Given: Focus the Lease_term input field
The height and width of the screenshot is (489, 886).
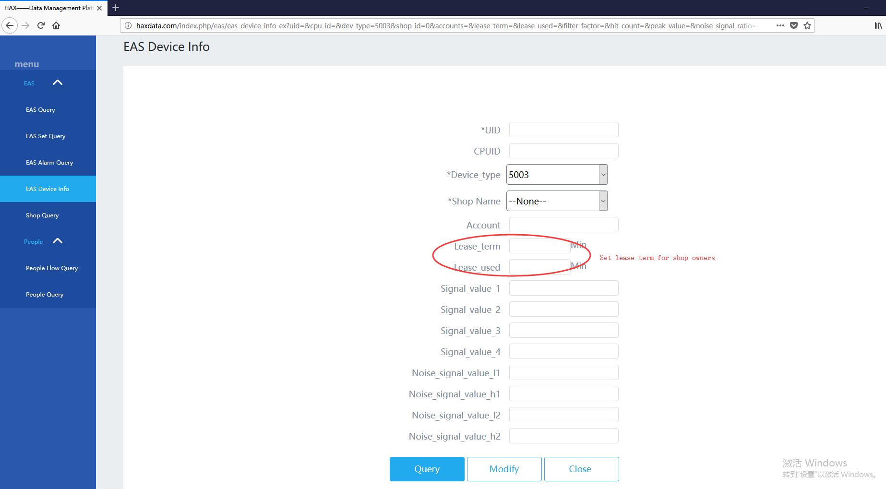Looking at the screenshot, I should [x=540, y=246].
